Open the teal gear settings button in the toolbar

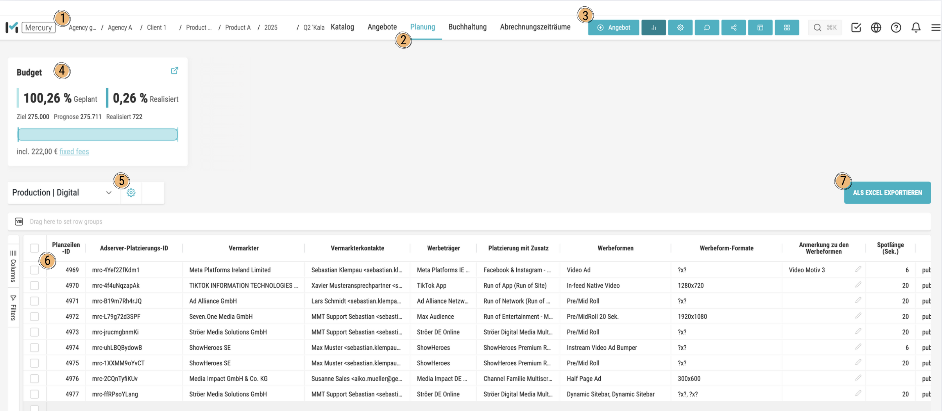[680, 28]
